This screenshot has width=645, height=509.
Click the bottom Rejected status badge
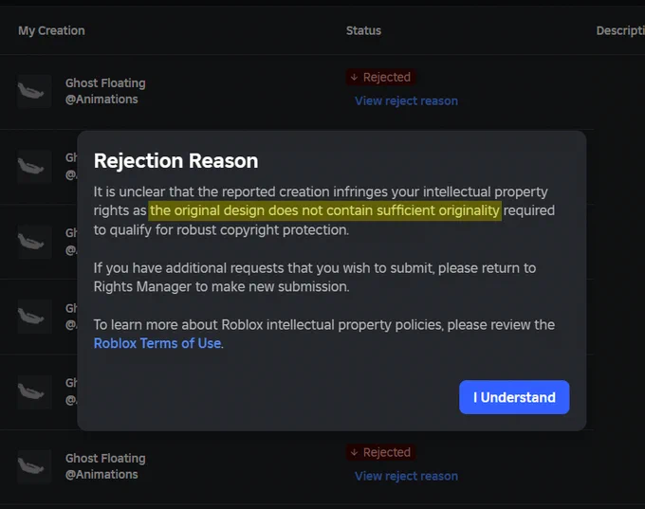pos(381,452)
